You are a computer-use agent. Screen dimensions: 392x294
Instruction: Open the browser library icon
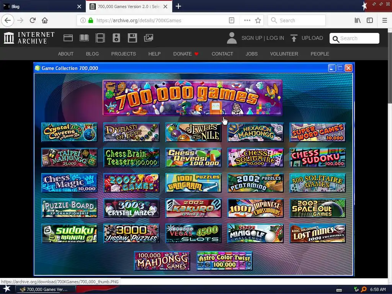click(358, 21)
